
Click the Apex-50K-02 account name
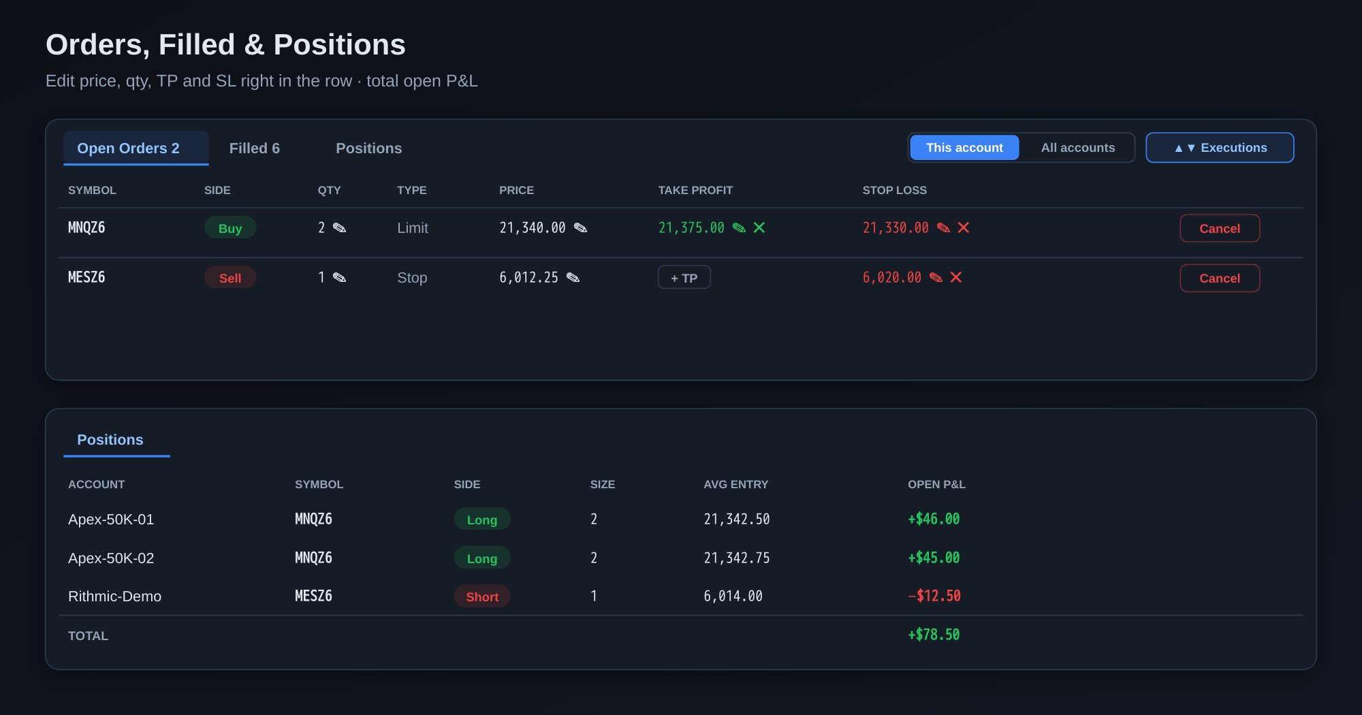111,558
